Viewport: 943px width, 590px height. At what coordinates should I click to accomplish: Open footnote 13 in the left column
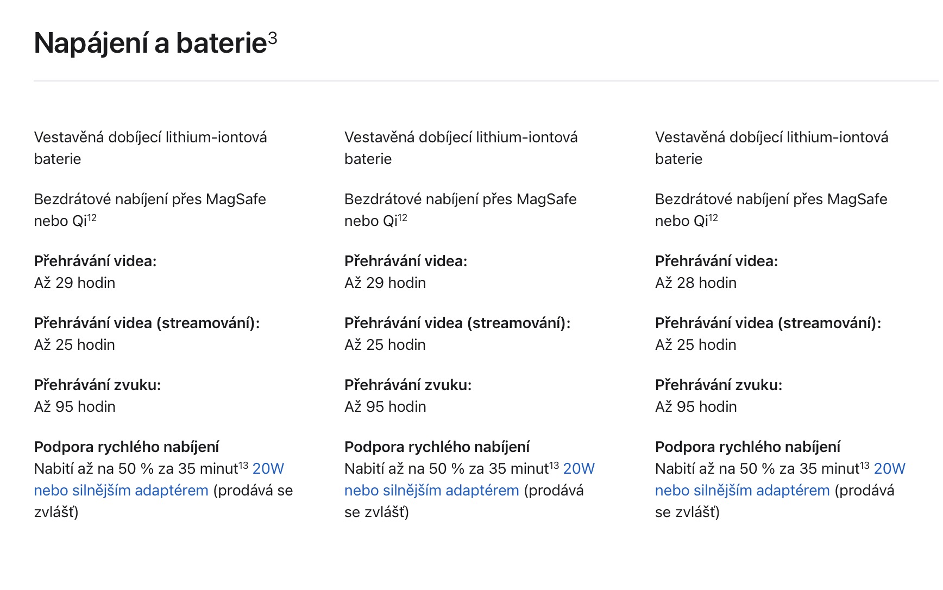243,466
